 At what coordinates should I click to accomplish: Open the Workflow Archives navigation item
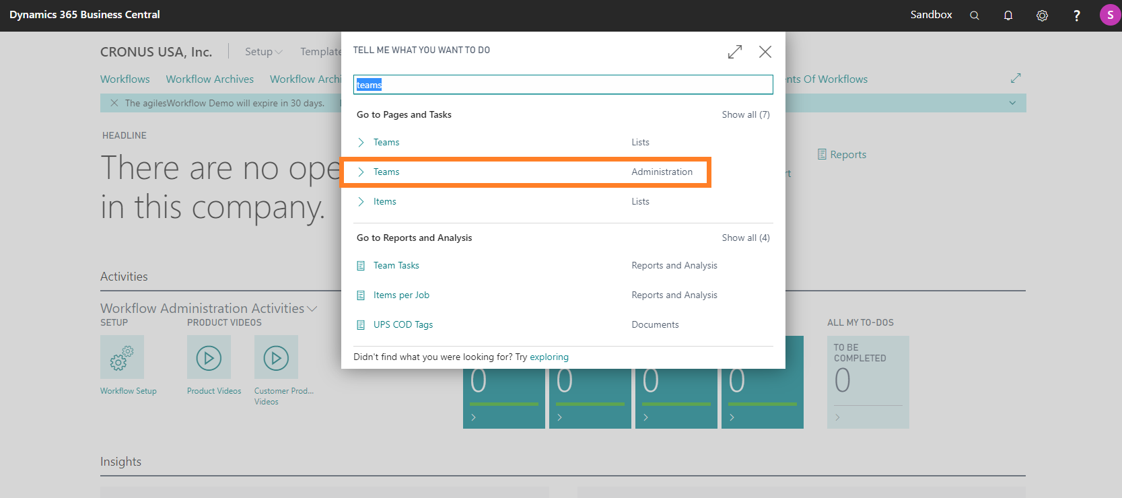pyautogui.click(x=210, y=79)
